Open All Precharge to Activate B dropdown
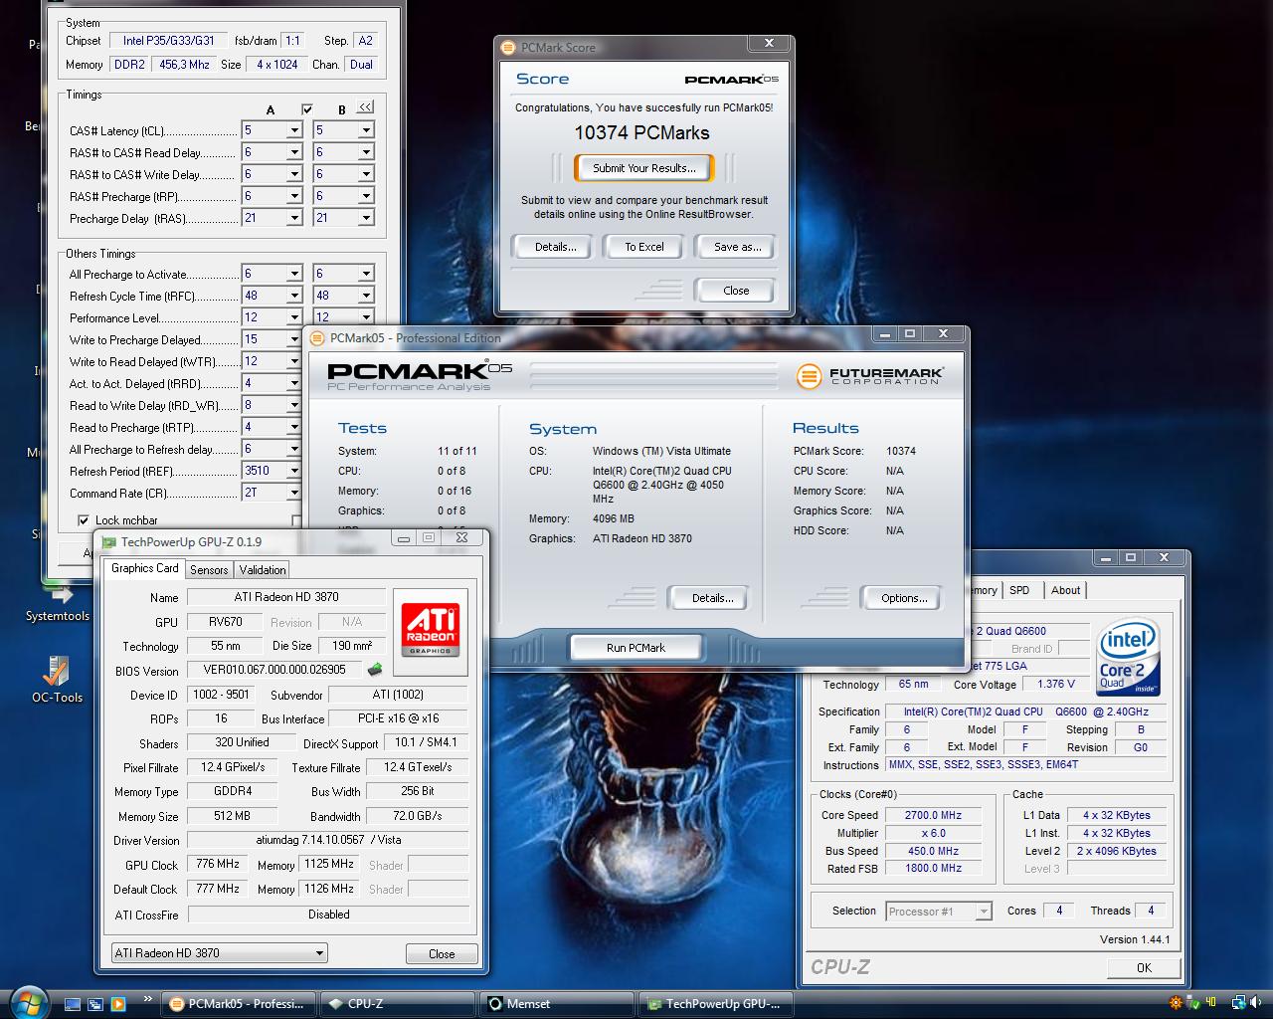Viewport: 1273px width, 1019px height. coord(365,274)
